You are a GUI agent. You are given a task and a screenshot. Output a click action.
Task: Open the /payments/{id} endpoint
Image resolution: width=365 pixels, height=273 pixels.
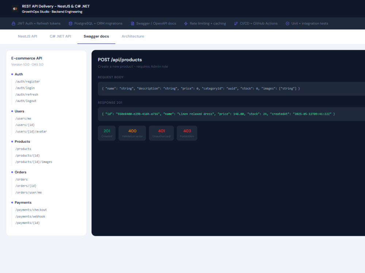point(27,223)
